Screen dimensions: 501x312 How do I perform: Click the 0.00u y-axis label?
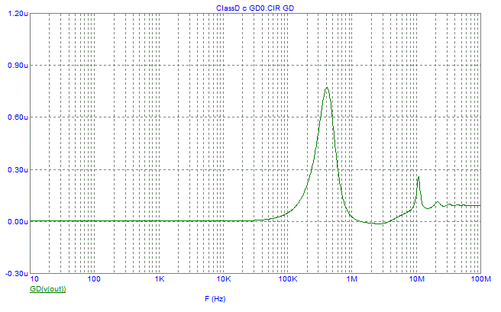click(18, 222)
